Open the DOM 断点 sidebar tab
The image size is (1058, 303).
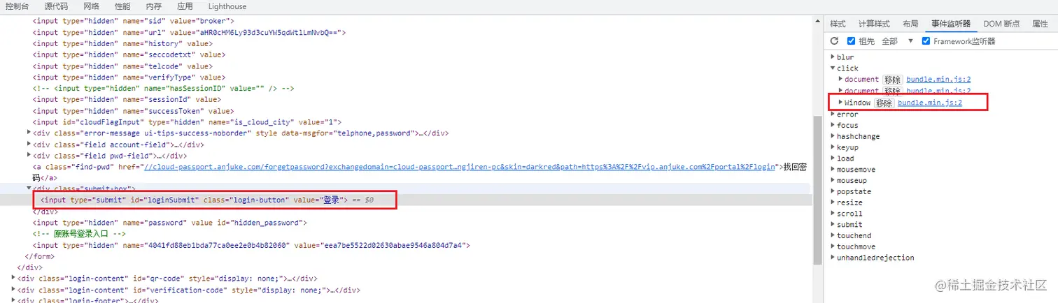1001,24
